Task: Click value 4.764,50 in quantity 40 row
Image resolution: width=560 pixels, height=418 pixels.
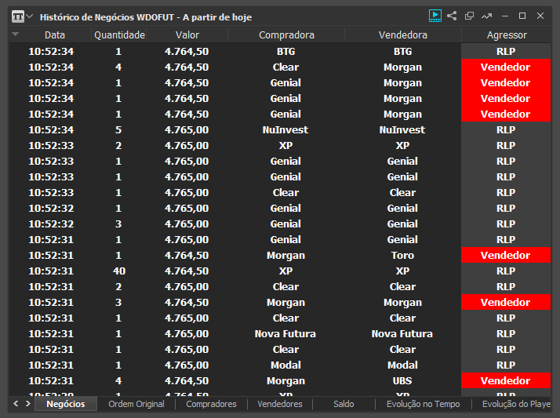Action: 187,271
